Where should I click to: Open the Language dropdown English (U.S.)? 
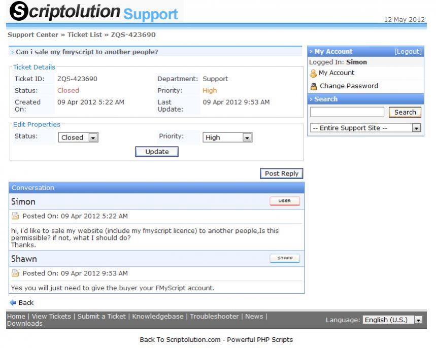tap(392, 320)
